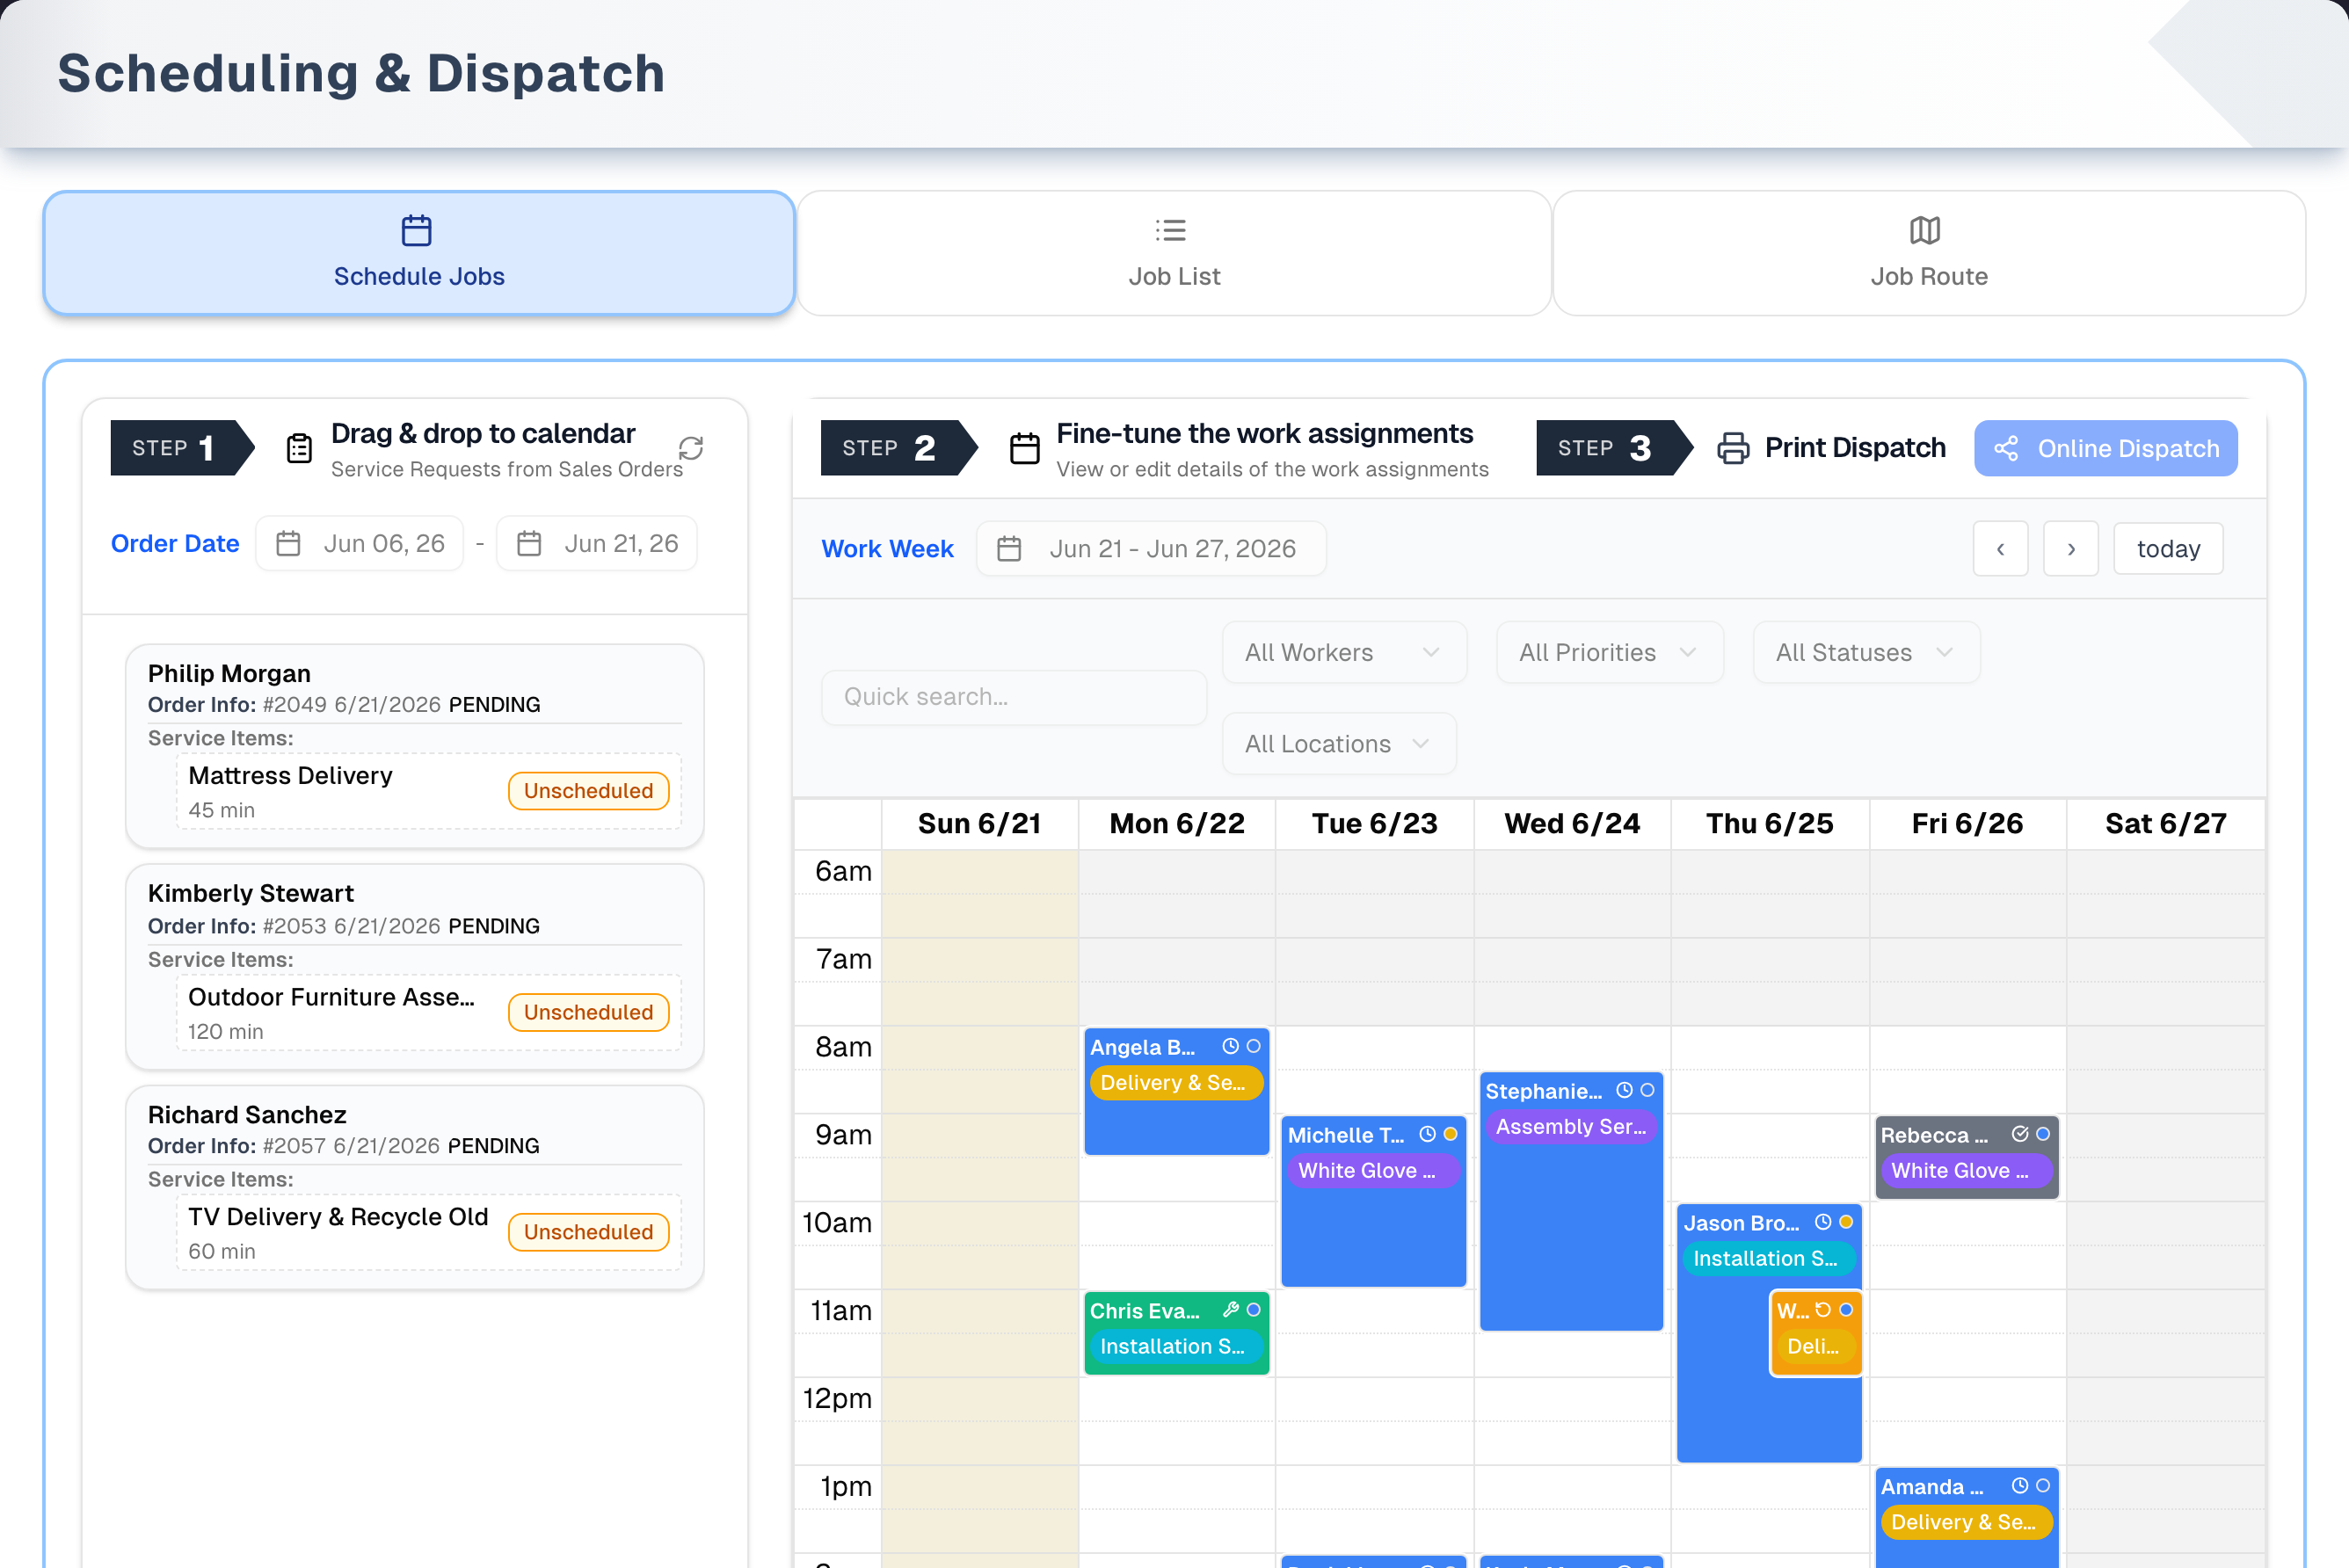
Task: Open the Michelle T... job on Tuesday
Action: [x=1373, y=1202]
